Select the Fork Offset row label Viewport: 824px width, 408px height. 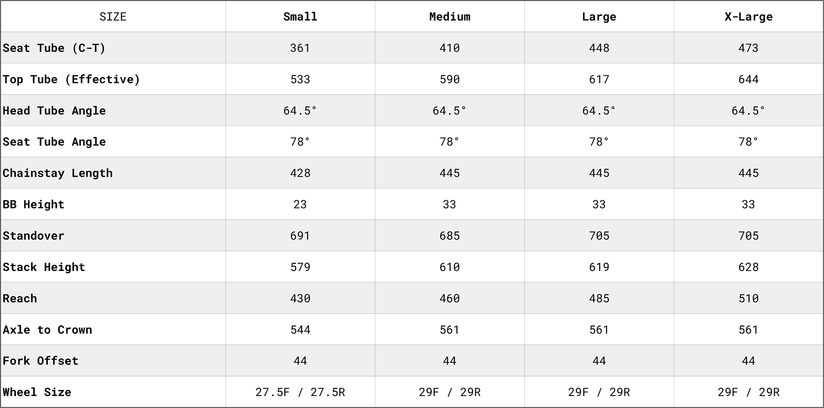point(40,361)
